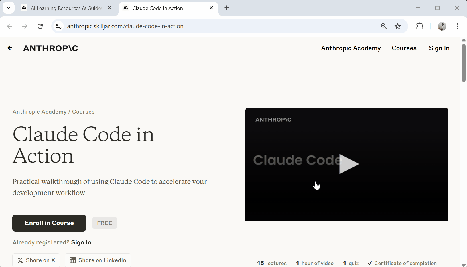Viewport: 467px width, 267px height.
Task: Click Sign In in the header navigation
Action: pos(439,48)
